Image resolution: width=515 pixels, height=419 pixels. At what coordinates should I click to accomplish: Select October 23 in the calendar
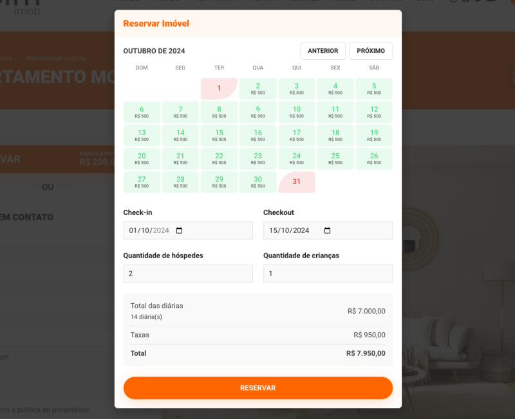click(x=257, y=159)
